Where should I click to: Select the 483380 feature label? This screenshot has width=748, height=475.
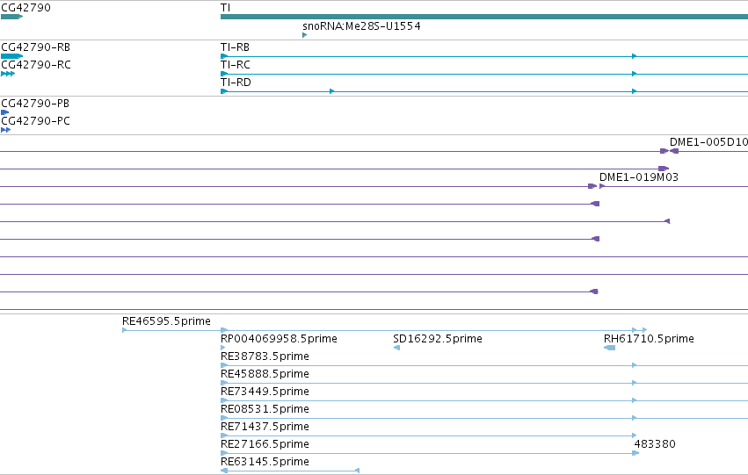(x=655, y=444)
